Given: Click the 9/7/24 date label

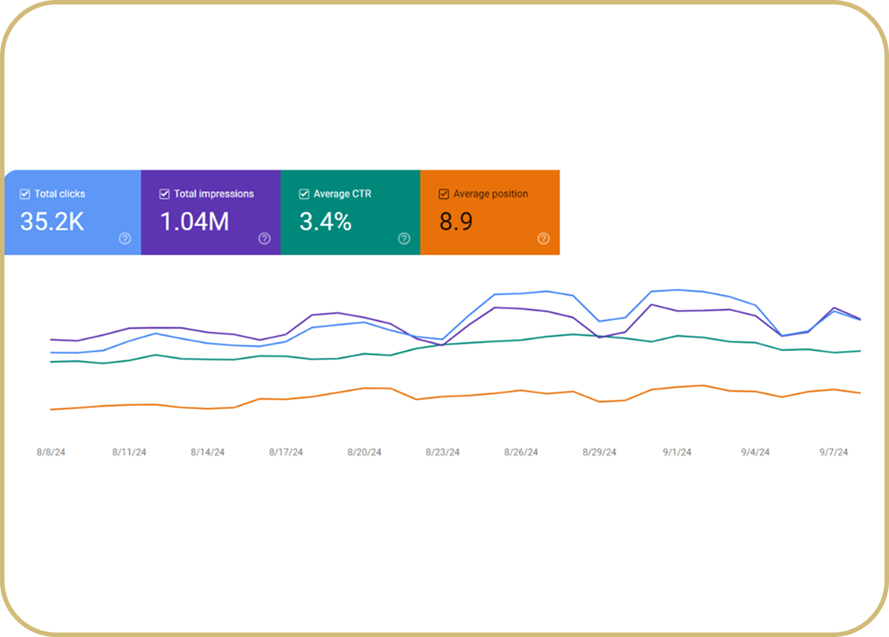Looking at the screenshot, I should pos(833,452).
